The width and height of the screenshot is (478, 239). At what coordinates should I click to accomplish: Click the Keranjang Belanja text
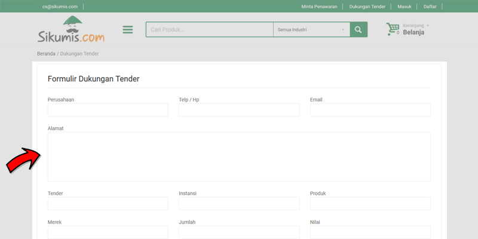[413, 29]
